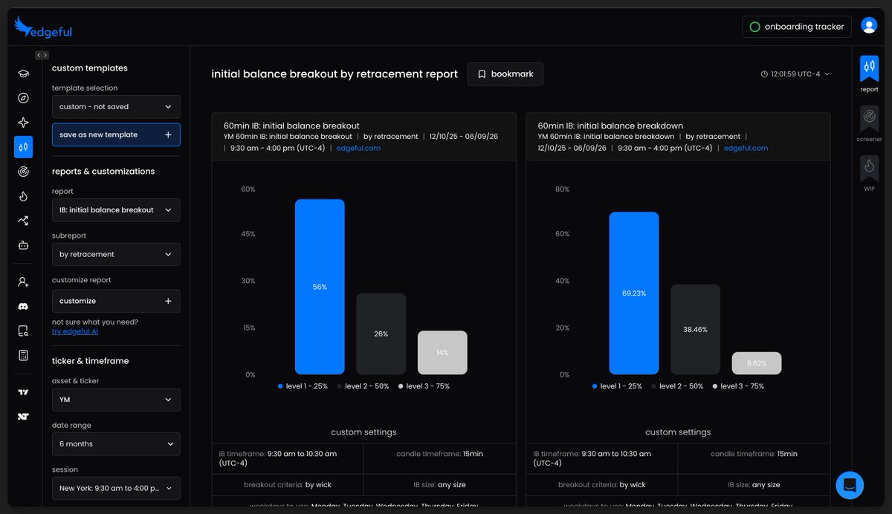
Task: Open the calculator icon in sidebar
Action: [23, 355]
